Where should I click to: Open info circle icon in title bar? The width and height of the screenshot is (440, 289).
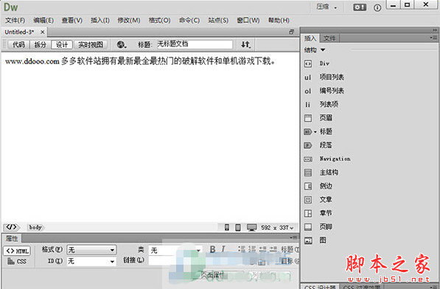377,7
